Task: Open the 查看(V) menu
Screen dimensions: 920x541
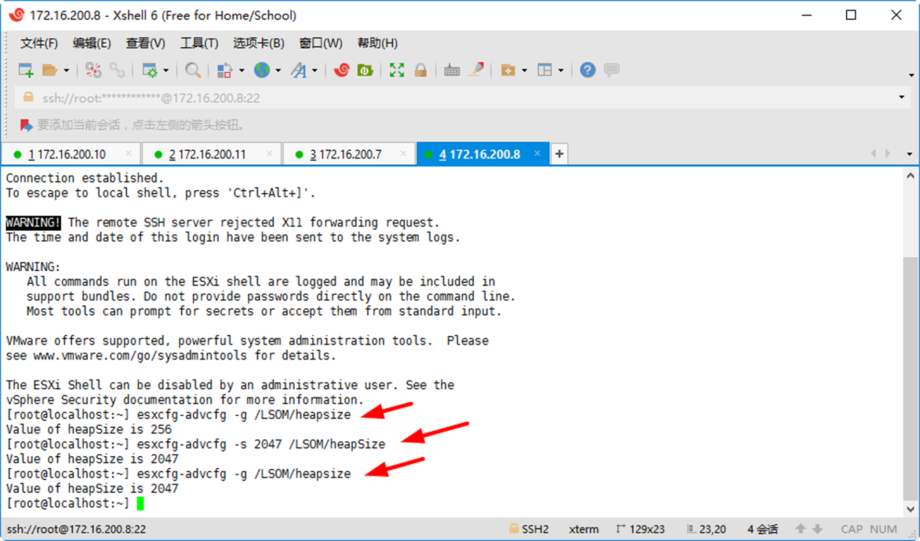Action: tap(145, 43)
